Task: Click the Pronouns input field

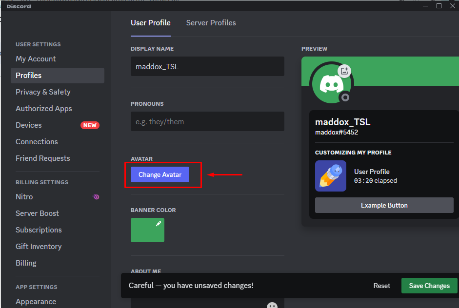Action: click(x=207, y=121)
